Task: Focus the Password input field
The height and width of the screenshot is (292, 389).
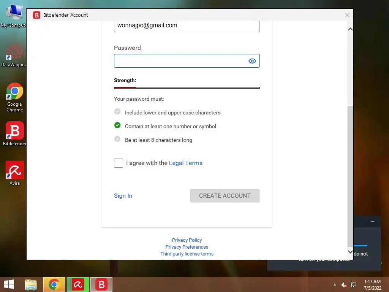Action: coord(187,61)
